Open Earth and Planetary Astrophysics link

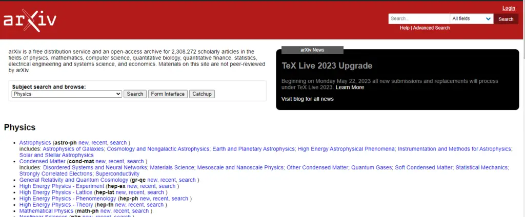coord(254,149)
